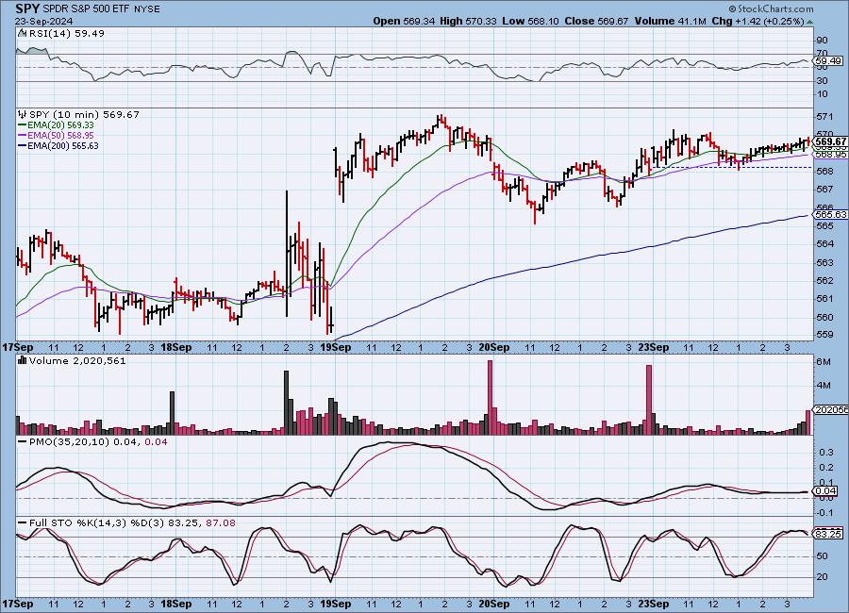Click the black line marker before the PMO(35,20,10) label
The width and height of the screenshot is (849, 613).
click(x=23, y=442)
